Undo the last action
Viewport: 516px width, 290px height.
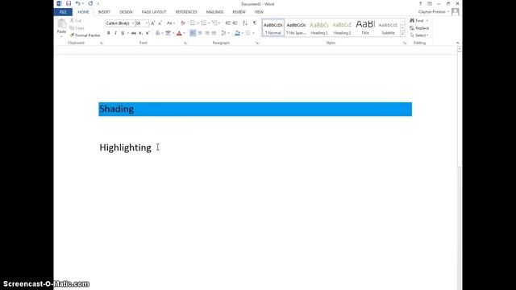click(77, 3)
